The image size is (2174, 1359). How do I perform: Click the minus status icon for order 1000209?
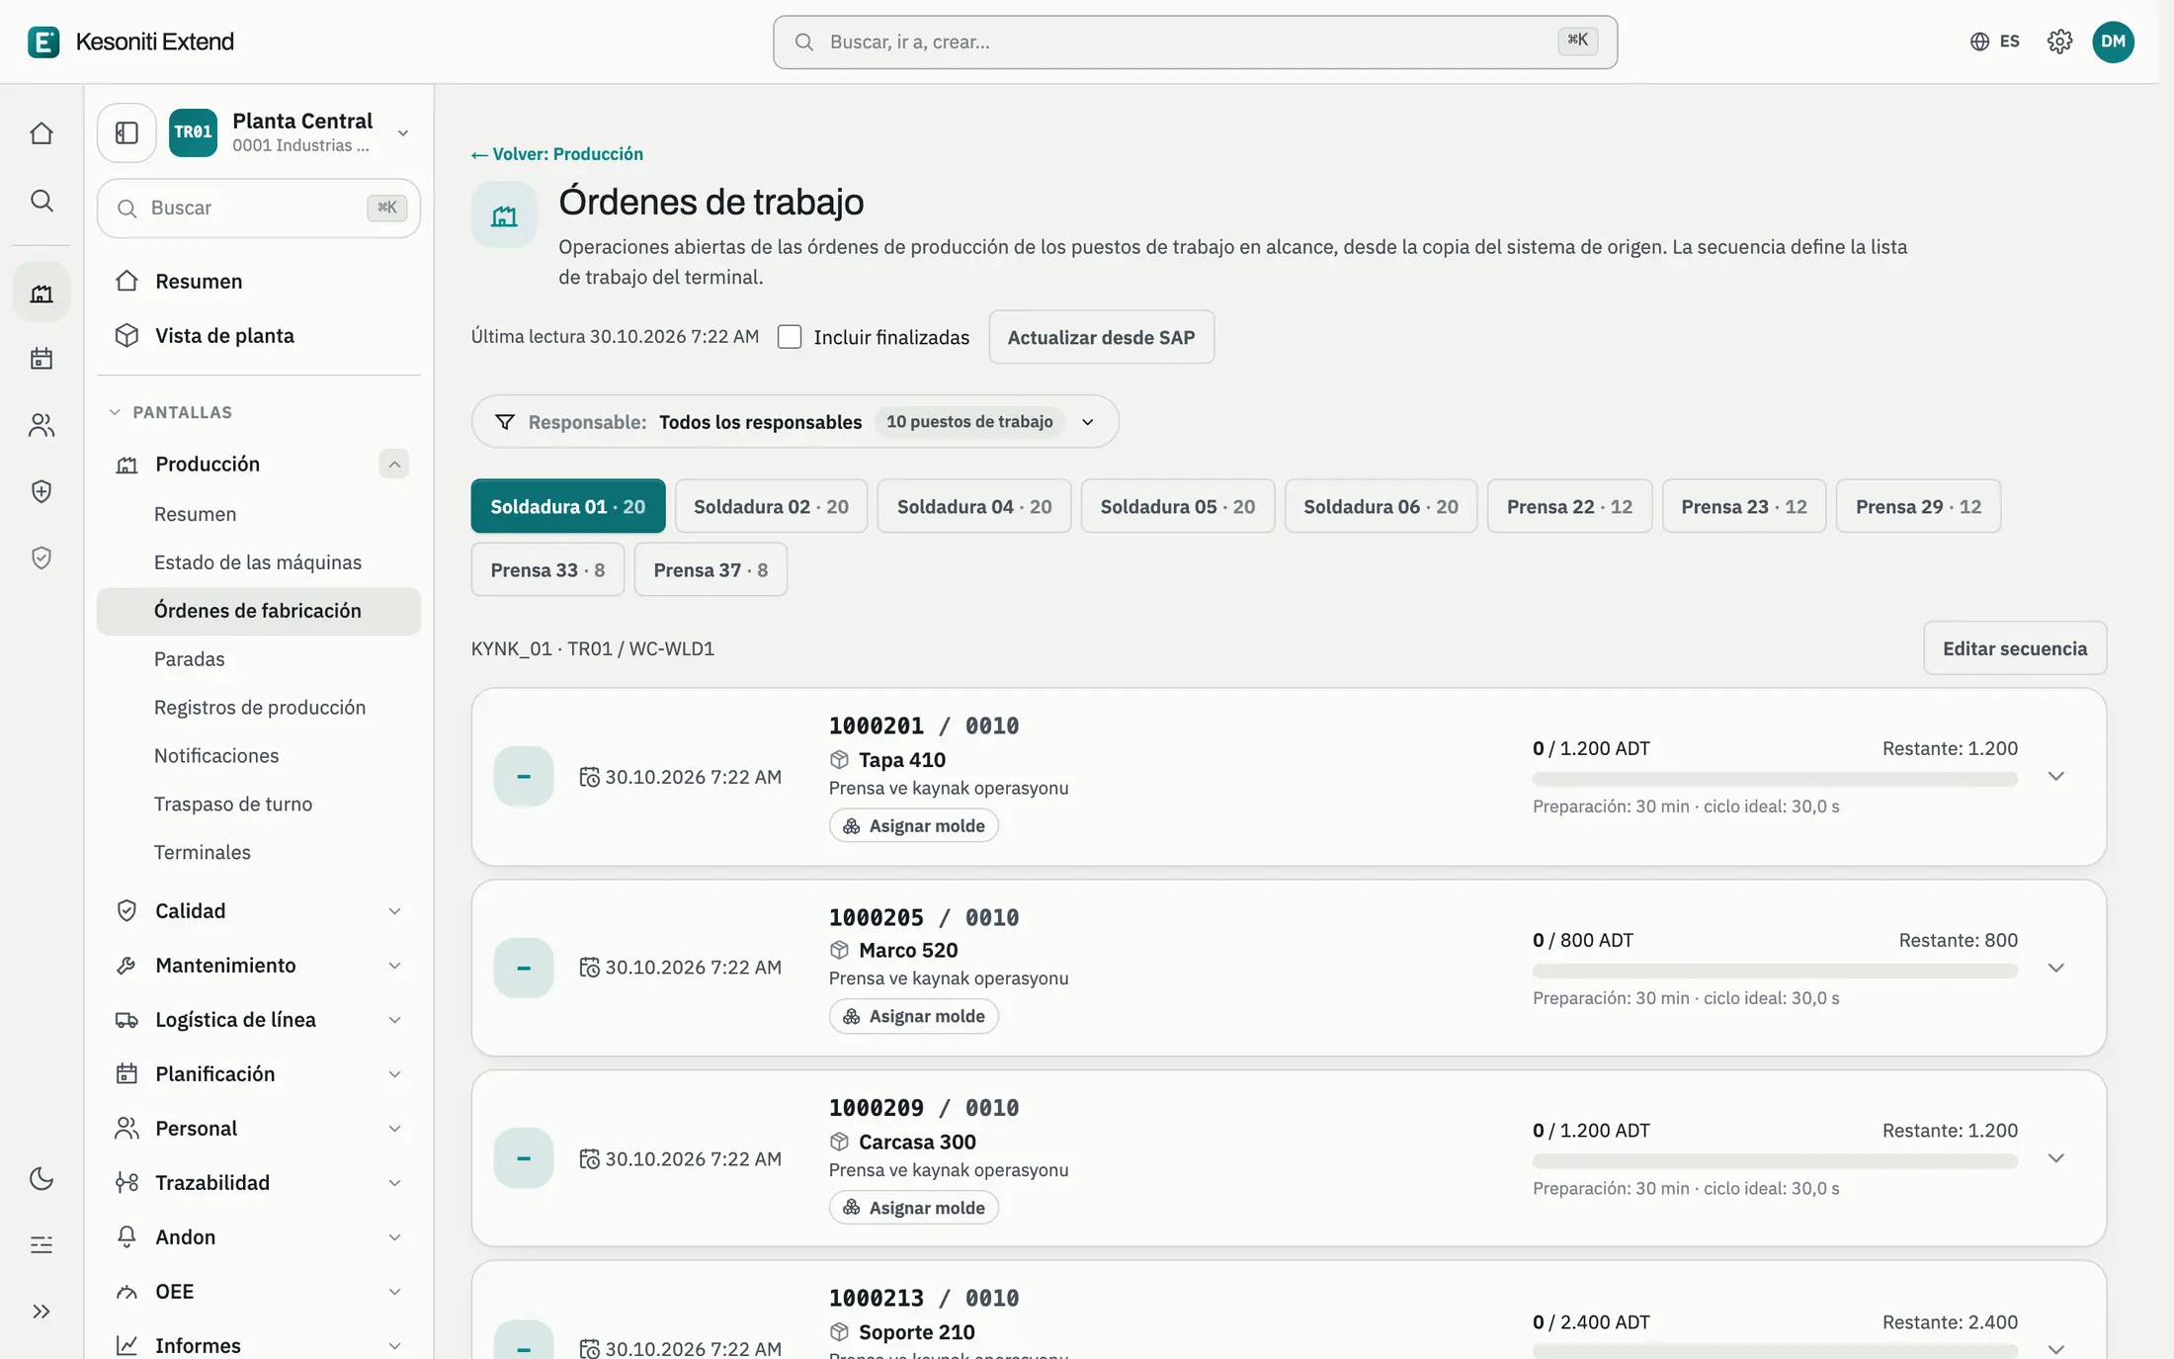click(x=524, y=1158)
